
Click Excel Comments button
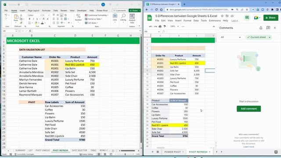point(119,11)
